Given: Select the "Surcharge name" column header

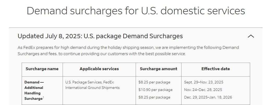Looking at the screenshot, I should 42,69.
